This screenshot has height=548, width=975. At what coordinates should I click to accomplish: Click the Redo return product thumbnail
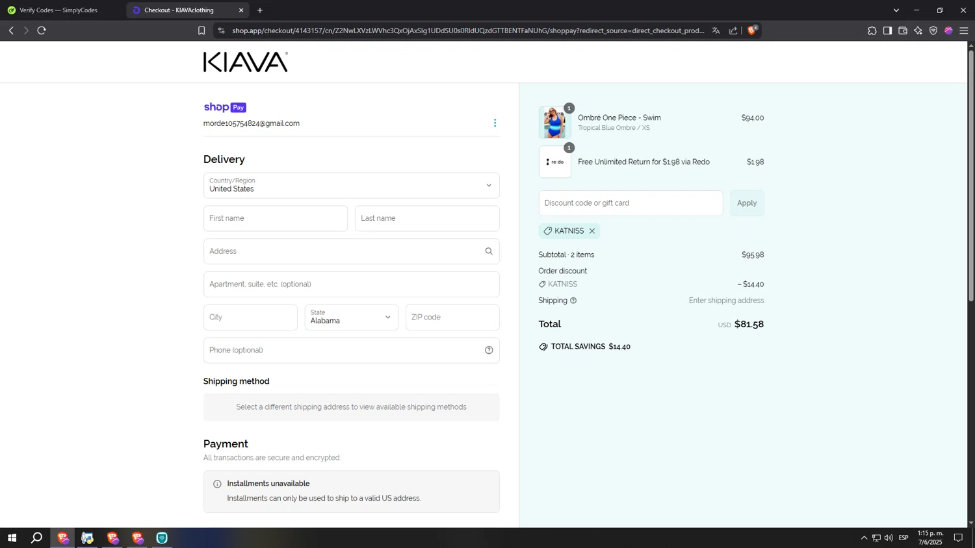click(x=554, y=162)
